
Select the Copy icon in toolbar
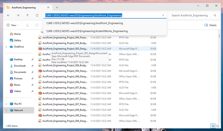[x=37, y=25]
